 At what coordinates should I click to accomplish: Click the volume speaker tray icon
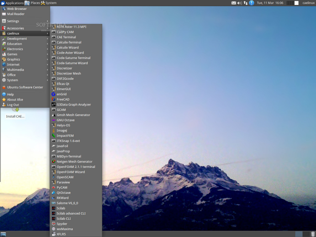click(x=239, y=3)
